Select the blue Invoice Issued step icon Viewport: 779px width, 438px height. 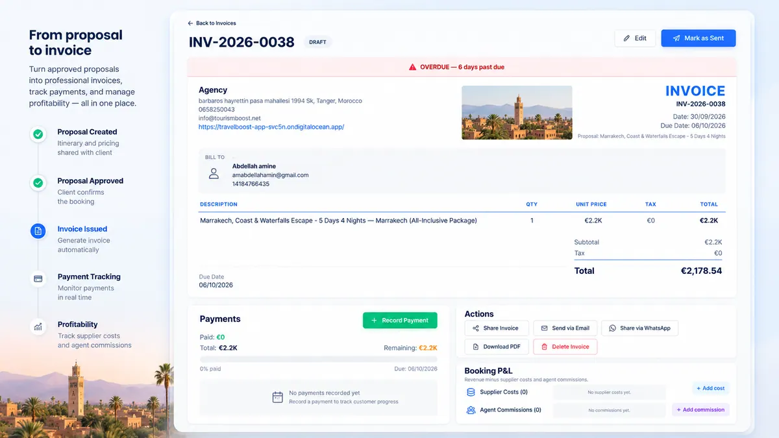pos(38,231)
